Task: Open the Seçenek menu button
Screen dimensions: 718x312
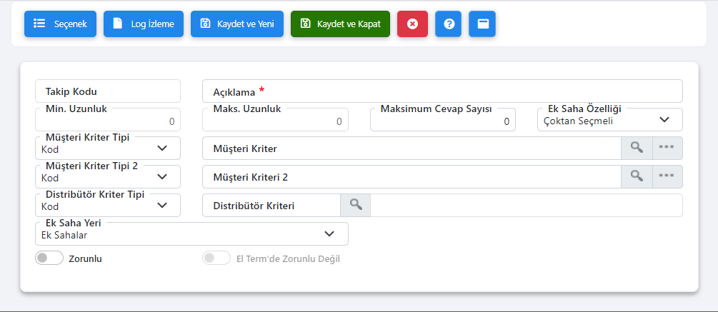Action: 61,24
